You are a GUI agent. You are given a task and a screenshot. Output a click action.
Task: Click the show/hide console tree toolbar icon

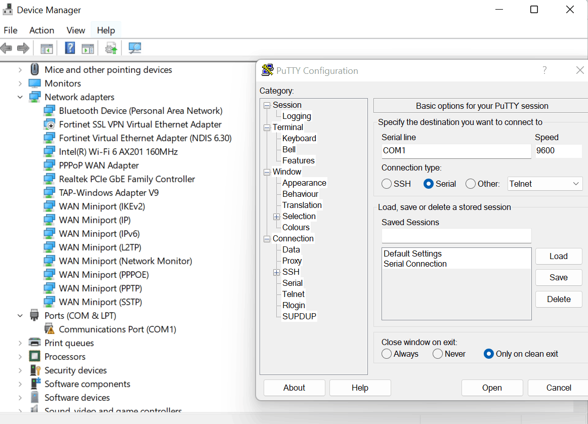47,49
